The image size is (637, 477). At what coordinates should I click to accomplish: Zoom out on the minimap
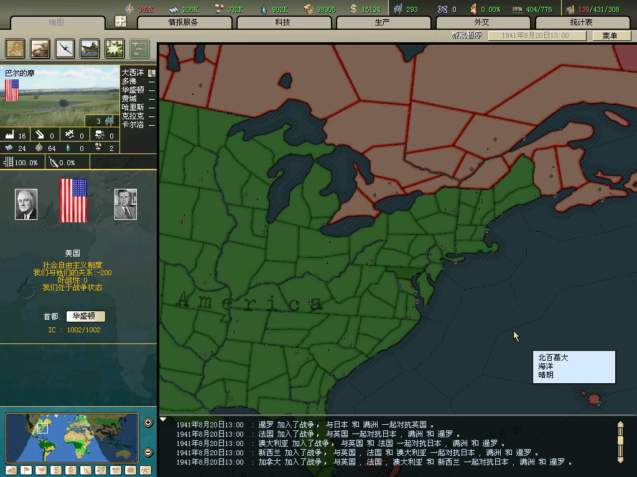pos(148,452)
